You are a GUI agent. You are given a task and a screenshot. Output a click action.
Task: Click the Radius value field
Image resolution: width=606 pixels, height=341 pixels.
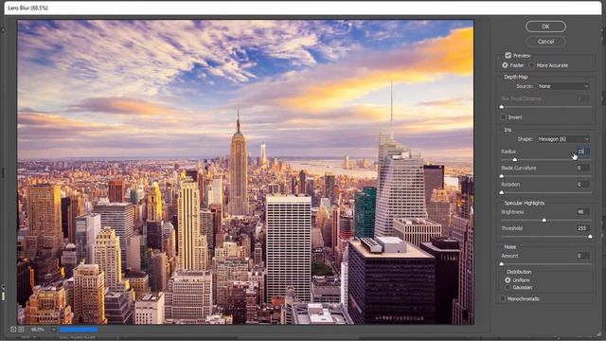[x=583, y=152]
